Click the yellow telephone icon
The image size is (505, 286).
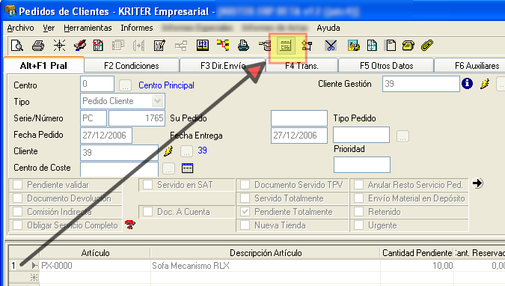coord(408,46)
